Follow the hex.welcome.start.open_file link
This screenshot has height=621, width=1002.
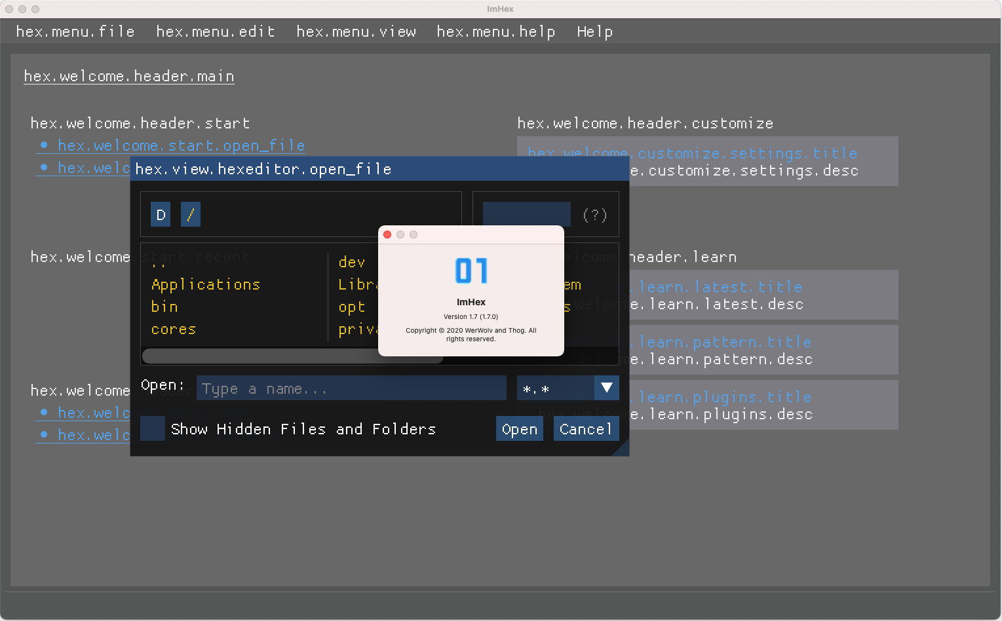[x=181, y=145]
